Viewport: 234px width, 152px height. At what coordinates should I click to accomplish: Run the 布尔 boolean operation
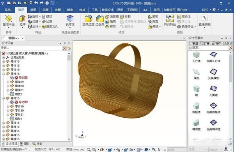point(111,27)
